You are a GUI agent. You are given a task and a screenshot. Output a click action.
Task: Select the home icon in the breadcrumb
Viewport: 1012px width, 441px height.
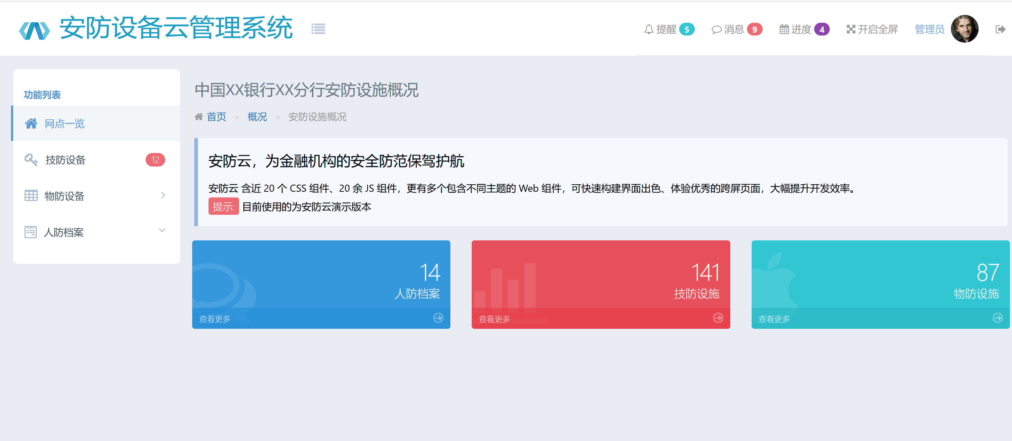click(199, 116)
